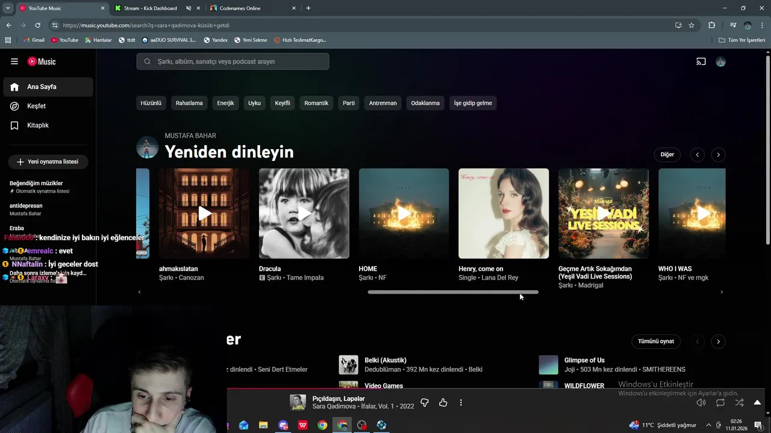
Task: Expand the player page with the up arrow
Action: [x=757, y=403]
